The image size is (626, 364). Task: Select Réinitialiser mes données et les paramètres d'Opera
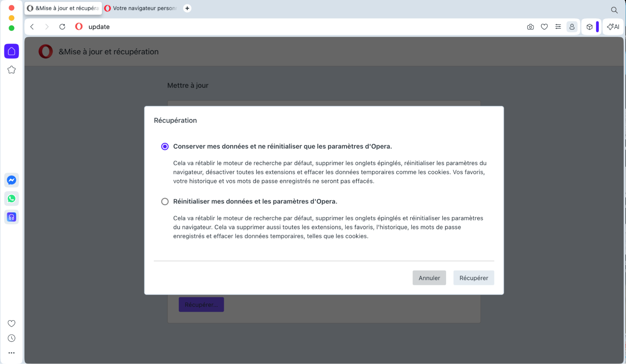165,202
